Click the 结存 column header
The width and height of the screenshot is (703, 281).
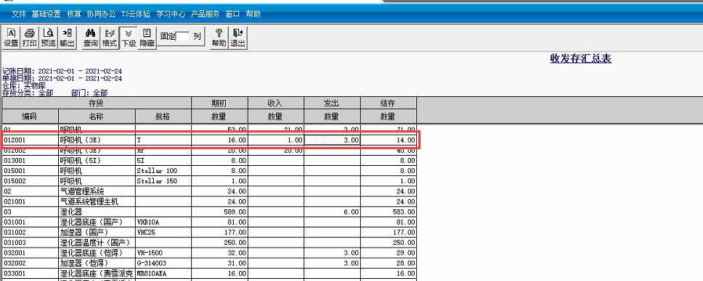389,103
